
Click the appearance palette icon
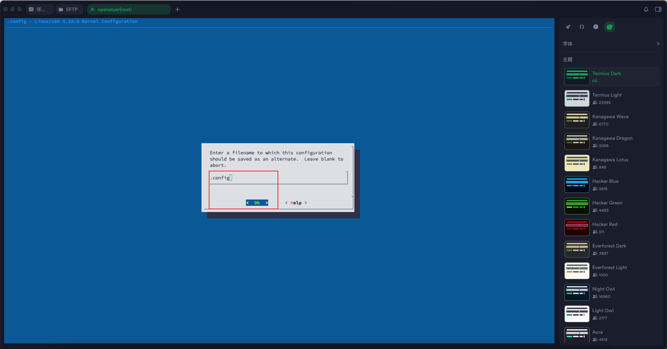click(x=610, y=27)
